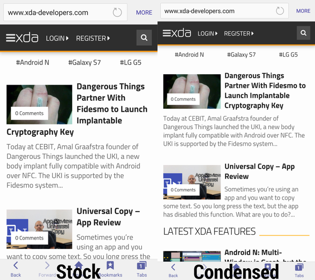Click the search magnifier on left screen
The width and height of the screenshot is (315, 280).
(144, 38)
